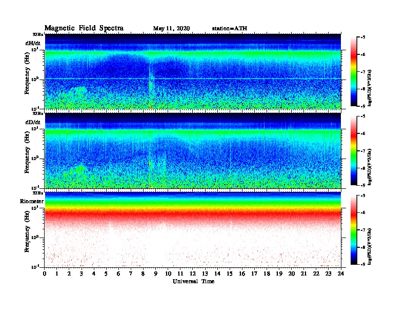Click the "-5" tick on dH/dt colorbar
The image size is (406, 314).
[362, 37]
